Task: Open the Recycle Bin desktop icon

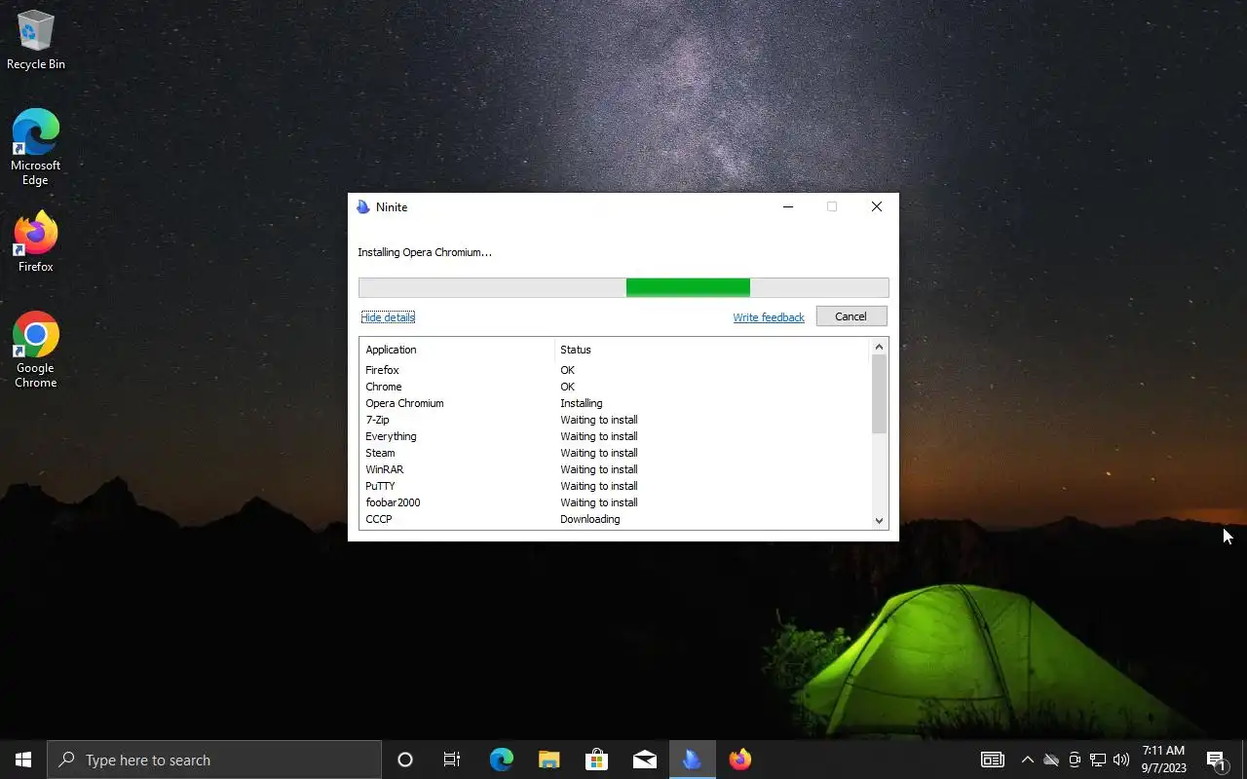Action: tap(36, 41)
